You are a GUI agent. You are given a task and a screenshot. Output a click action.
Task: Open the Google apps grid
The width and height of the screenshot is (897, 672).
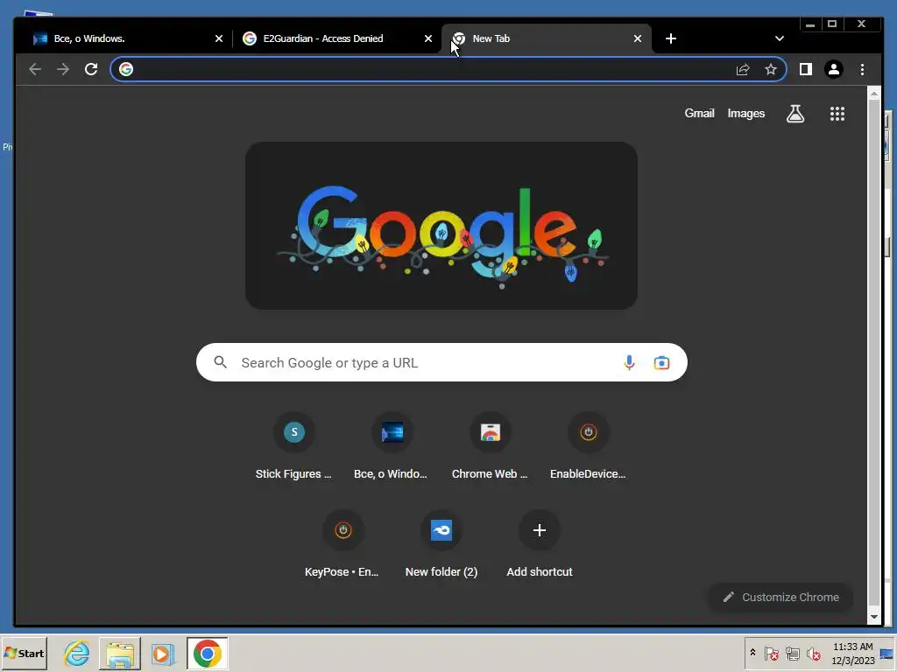tap(837, 114)
